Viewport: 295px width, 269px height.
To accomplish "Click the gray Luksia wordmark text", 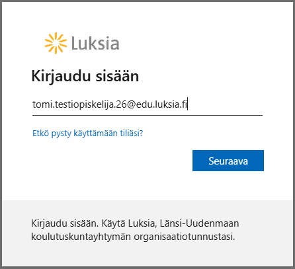I will coord(95,43).
